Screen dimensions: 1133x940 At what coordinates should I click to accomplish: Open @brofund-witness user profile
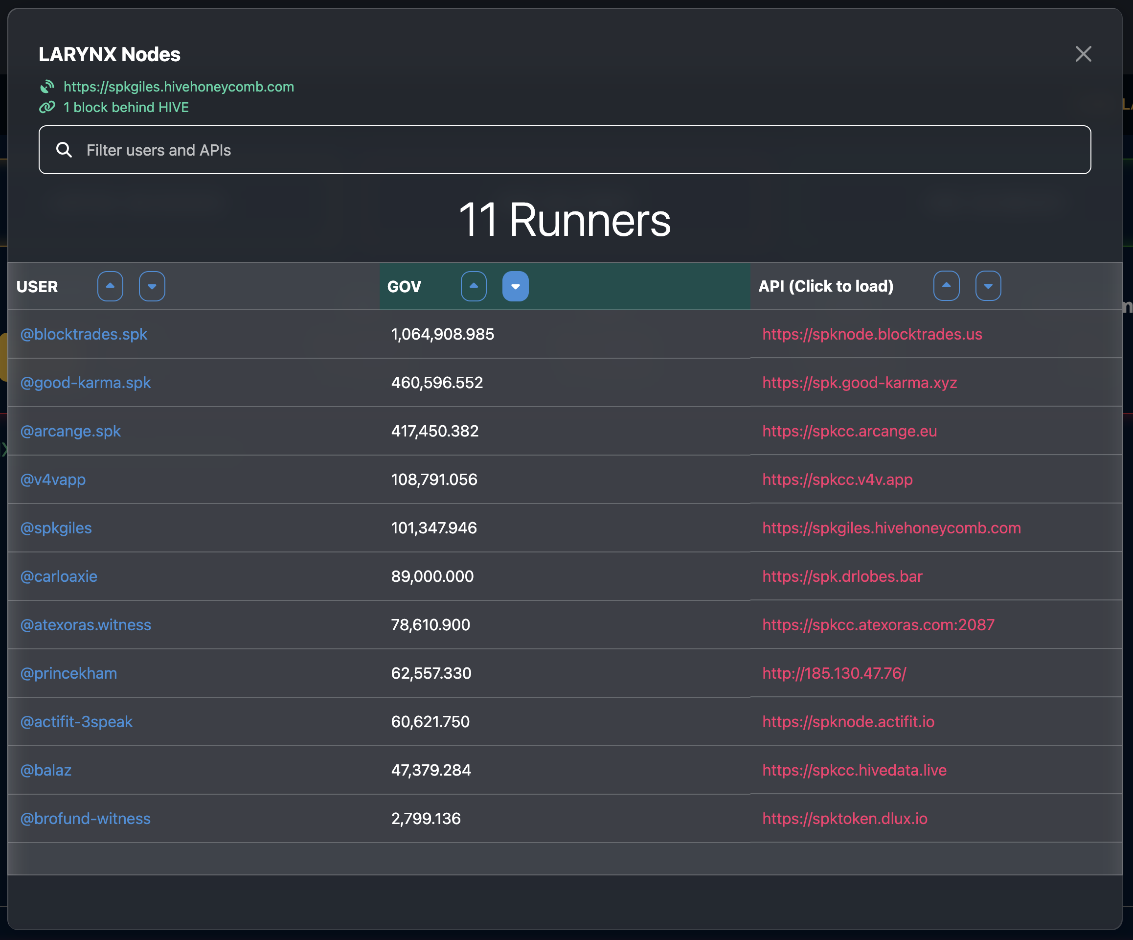85,819
